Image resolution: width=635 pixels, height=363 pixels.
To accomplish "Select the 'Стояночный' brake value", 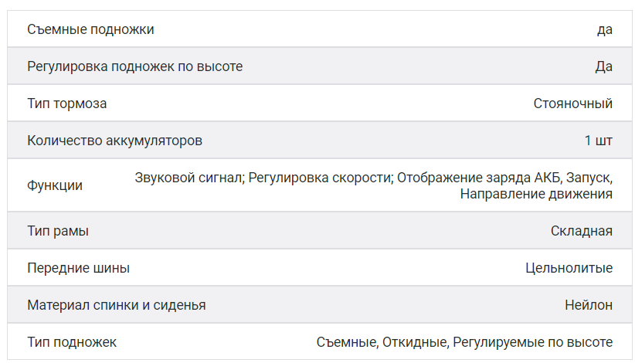I will point(572,103).
